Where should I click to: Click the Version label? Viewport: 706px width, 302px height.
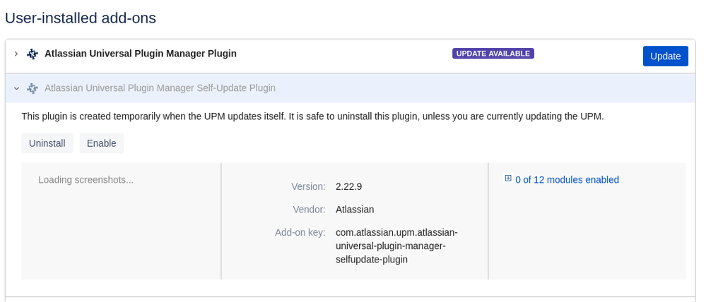pos(308,186)
